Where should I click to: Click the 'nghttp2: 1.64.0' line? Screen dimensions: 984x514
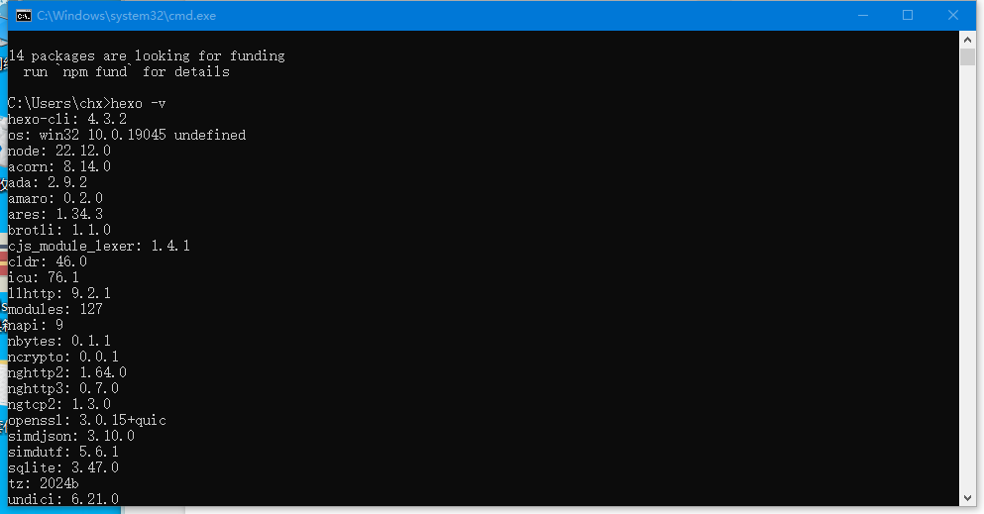pos(67,373)
